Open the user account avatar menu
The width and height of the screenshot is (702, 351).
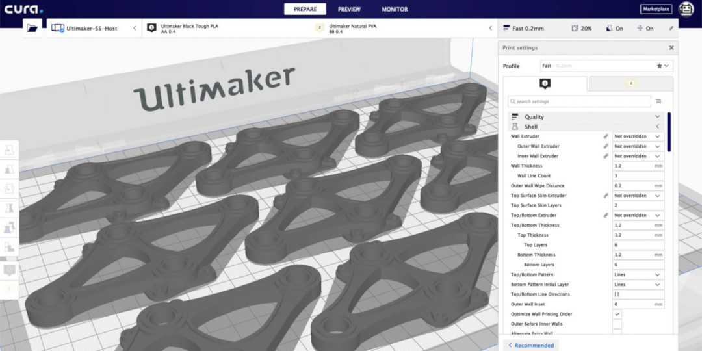click(x=686, y=9)
